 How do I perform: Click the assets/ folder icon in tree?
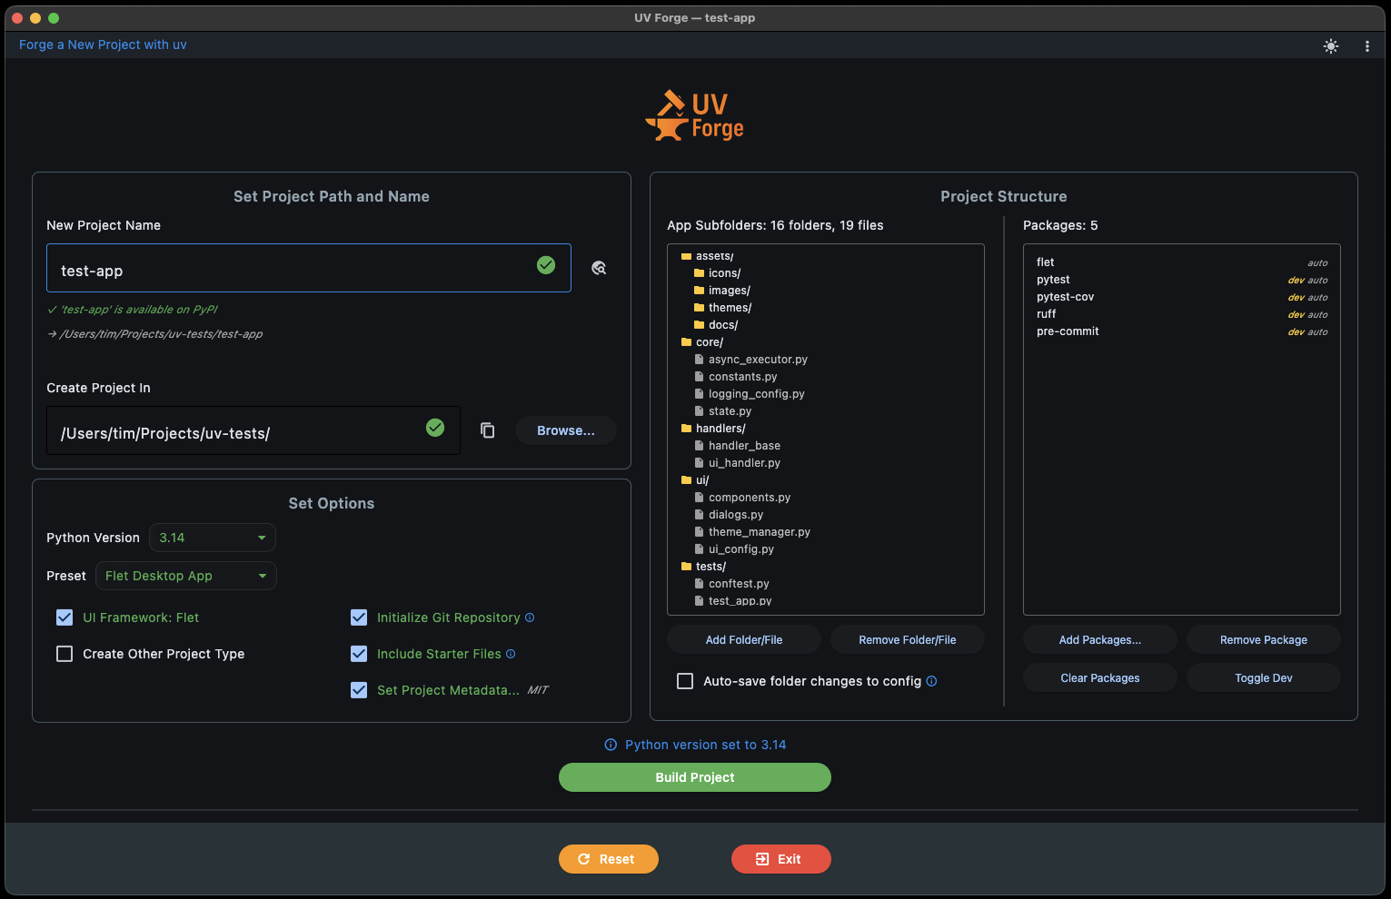click(686, 256)
